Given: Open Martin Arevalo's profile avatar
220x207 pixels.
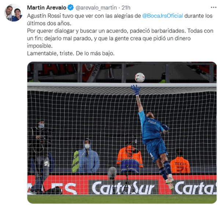Looking at the screenshot, I should click(x=14, y=13).
